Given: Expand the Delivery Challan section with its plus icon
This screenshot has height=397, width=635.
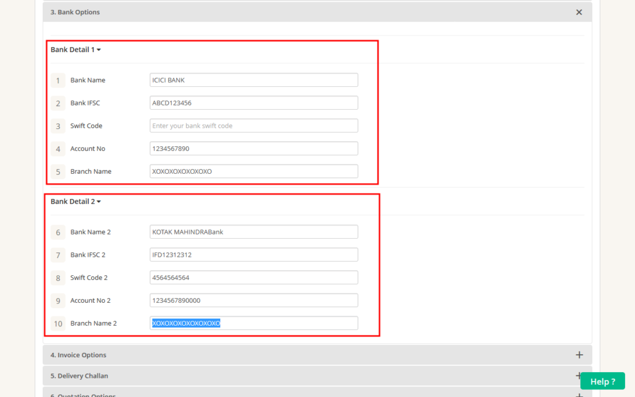Looking at the screenshot, I should [x=579, y=376].
